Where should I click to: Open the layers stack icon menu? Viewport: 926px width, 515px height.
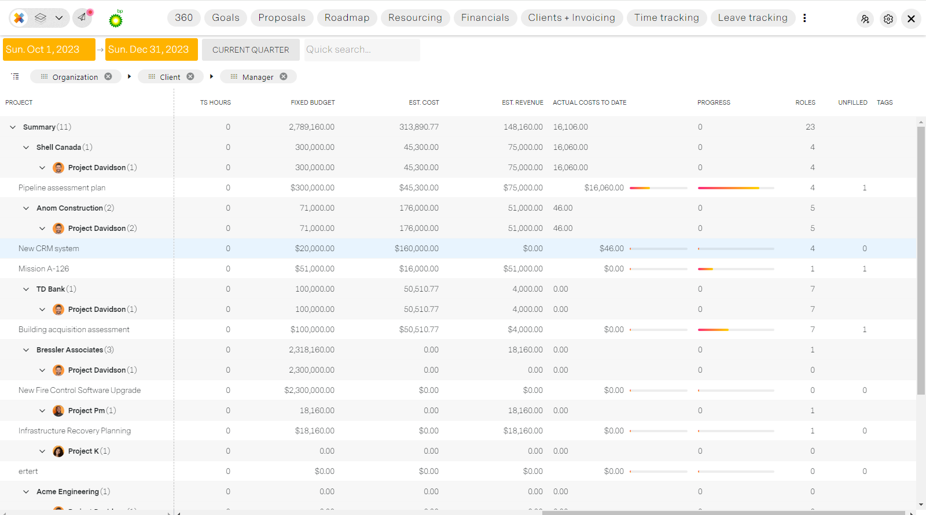click(41, 18)
